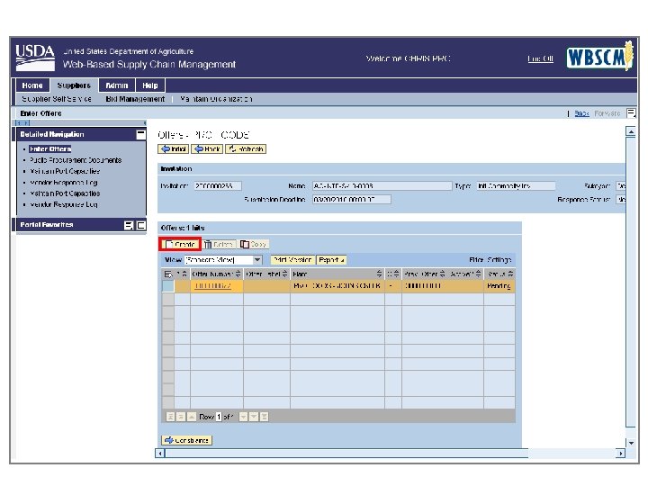
Task: Switch to the Home tab
Action: coord(32,85)
